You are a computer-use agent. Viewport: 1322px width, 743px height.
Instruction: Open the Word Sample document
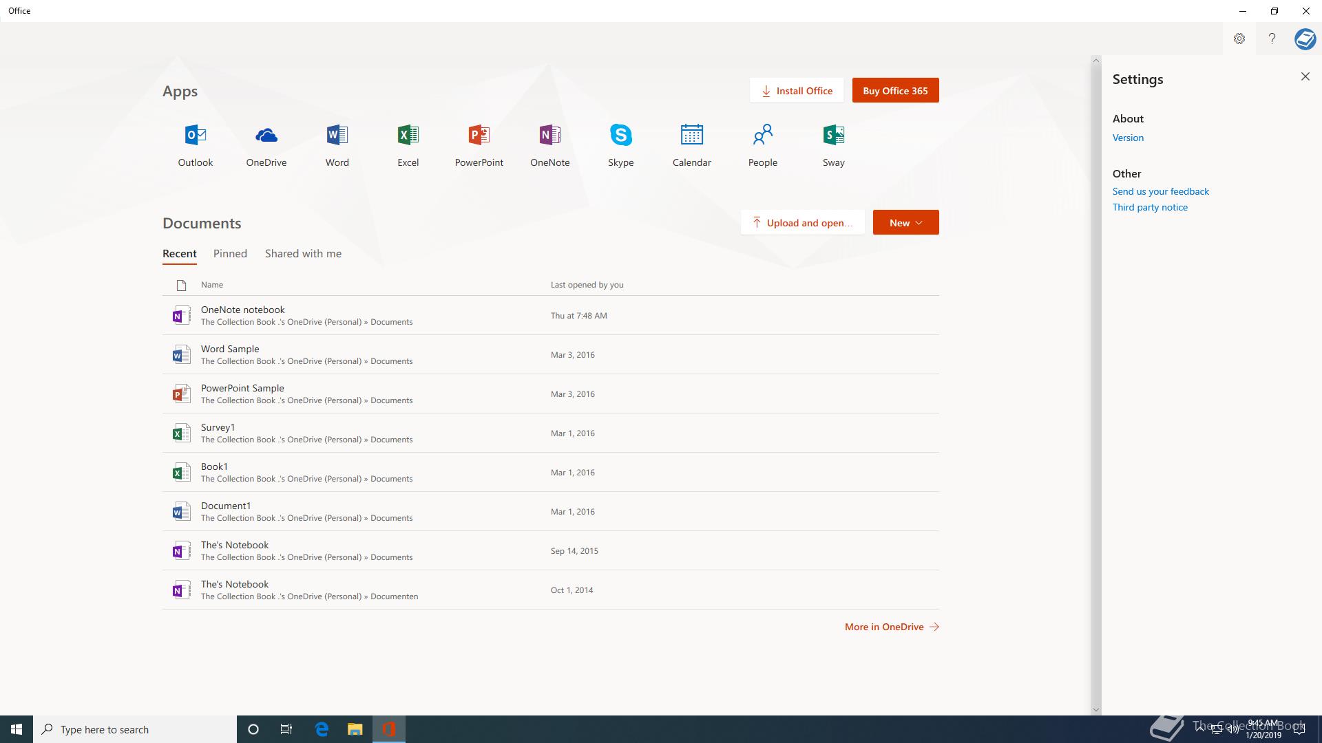(551, 354)
